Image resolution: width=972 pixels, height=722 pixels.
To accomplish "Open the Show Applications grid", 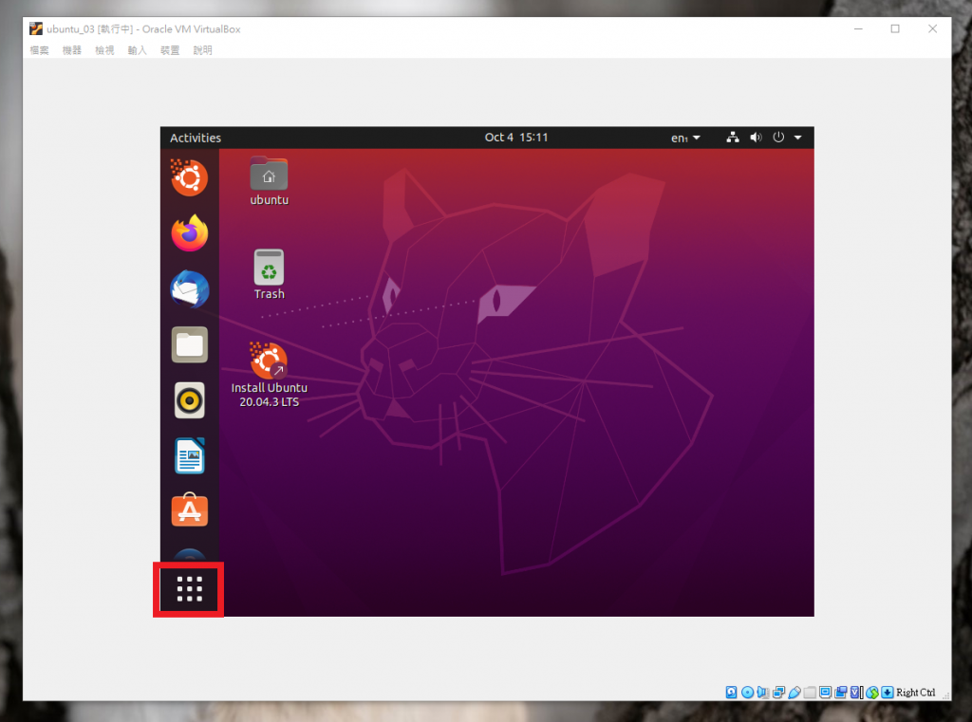I will (189, 589).
